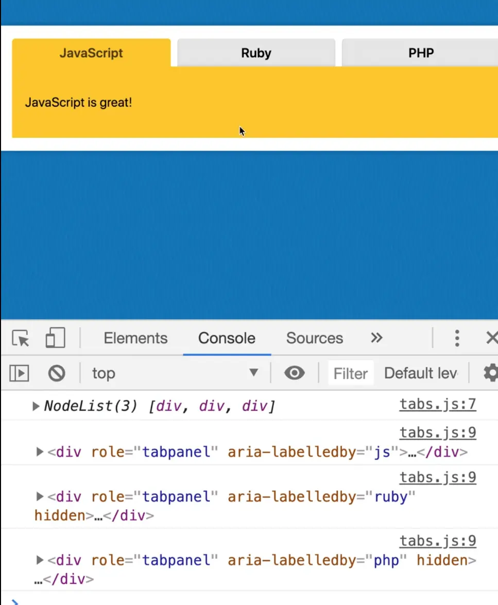The width and height of the screenshot is (498, 605).
Task: Switch to the Ruby tab
Action: (256, 53)
